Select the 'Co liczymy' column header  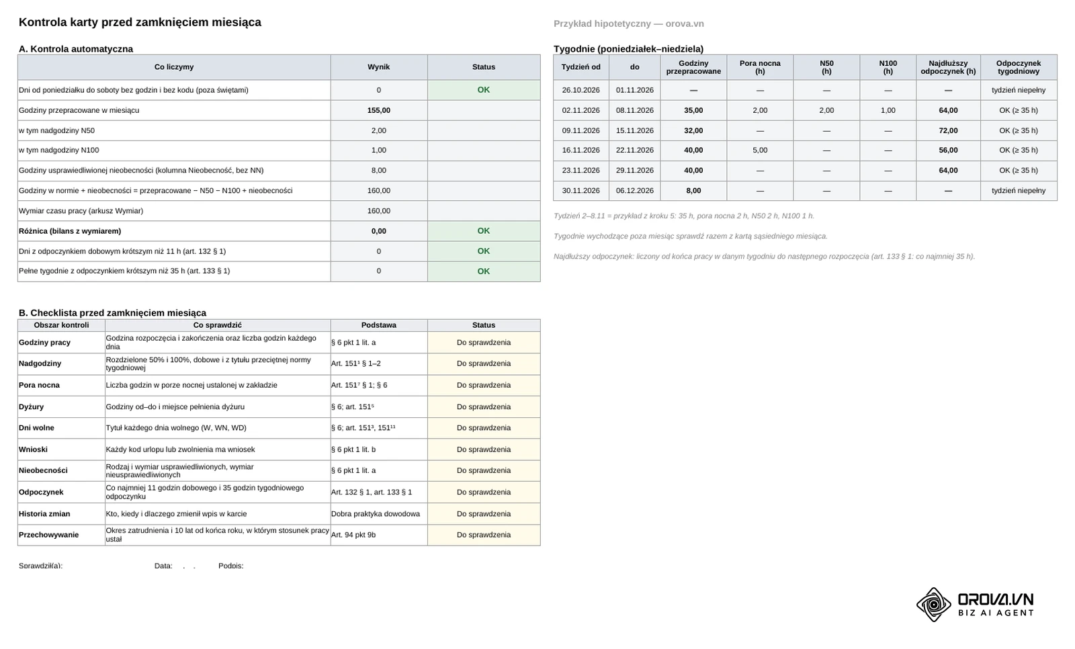174,67
